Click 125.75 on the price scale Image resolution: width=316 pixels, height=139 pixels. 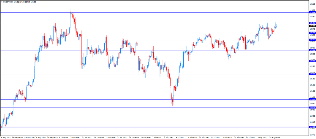click(x=313, y=10)
